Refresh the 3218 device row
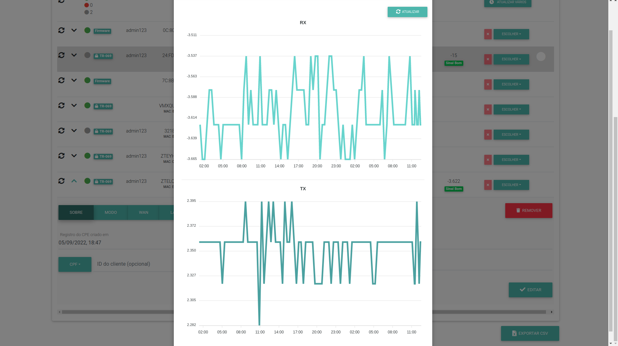The height and width of the screenshot is (346, 618). pyautogui.click(x=61, y=131)
